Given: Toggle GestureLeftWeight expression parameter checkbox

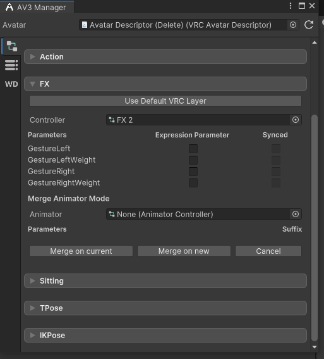Looking at the screenshot, I should coord(193,160).
